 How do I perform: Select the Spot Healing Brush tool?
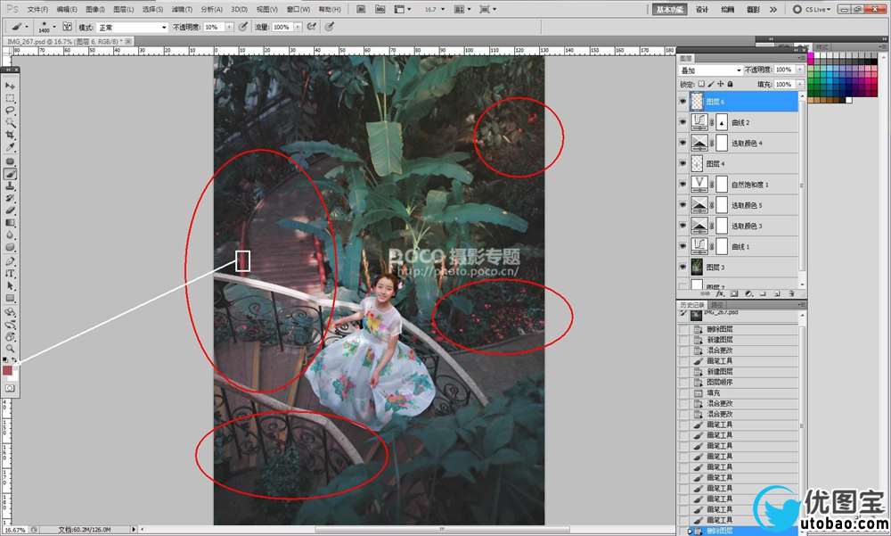tap(10, 161)
